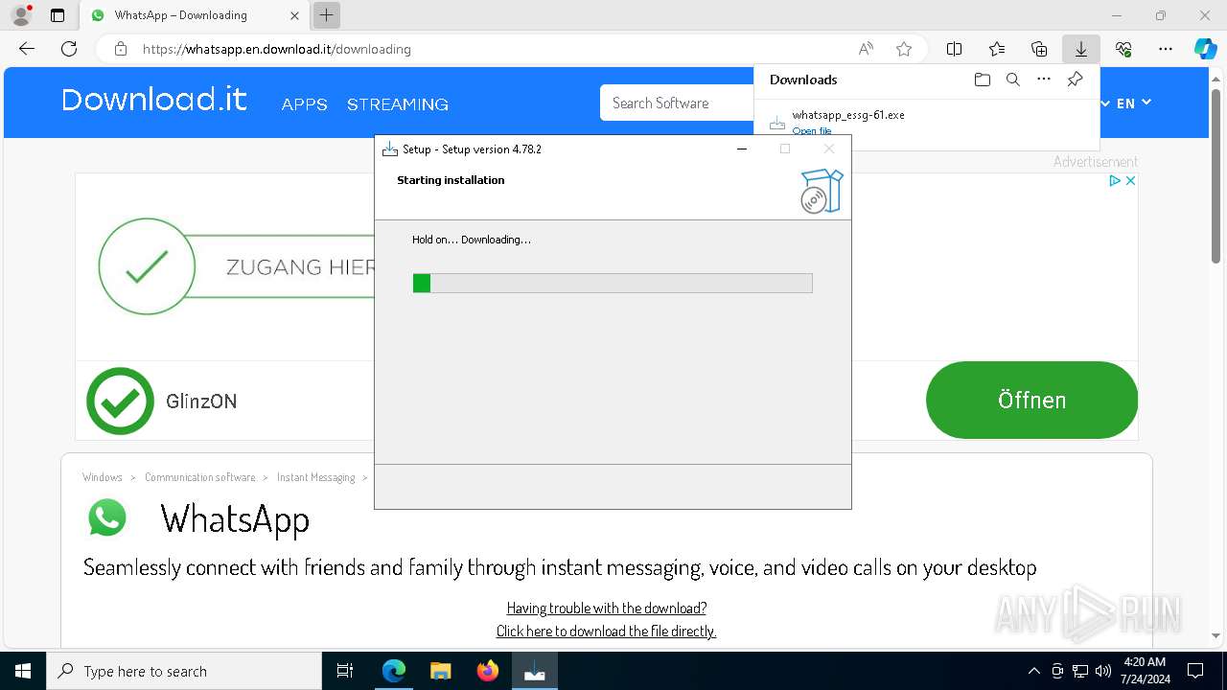The image size is (1227, 690).
Task: Open more options in Downloads panel
Action: [x=1044, y=80]
